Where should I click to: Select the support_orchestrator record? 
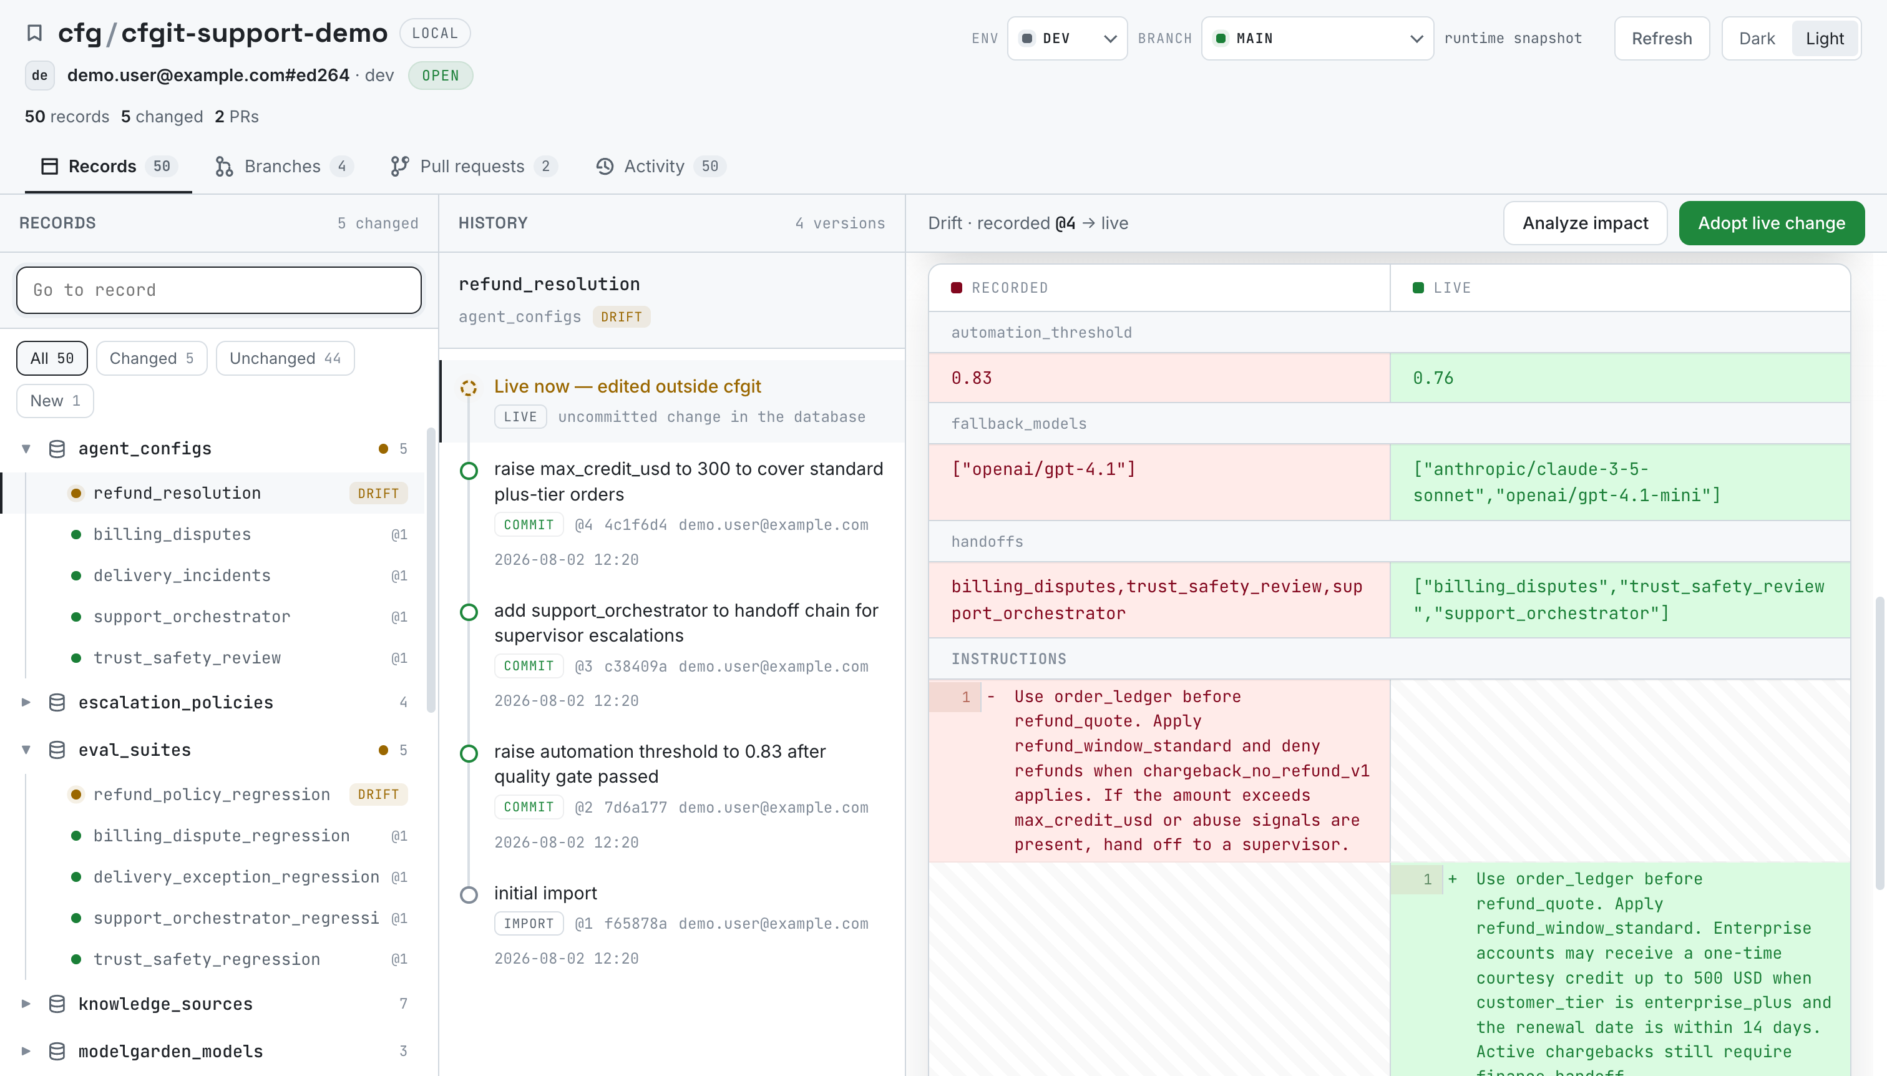[214, 617]
